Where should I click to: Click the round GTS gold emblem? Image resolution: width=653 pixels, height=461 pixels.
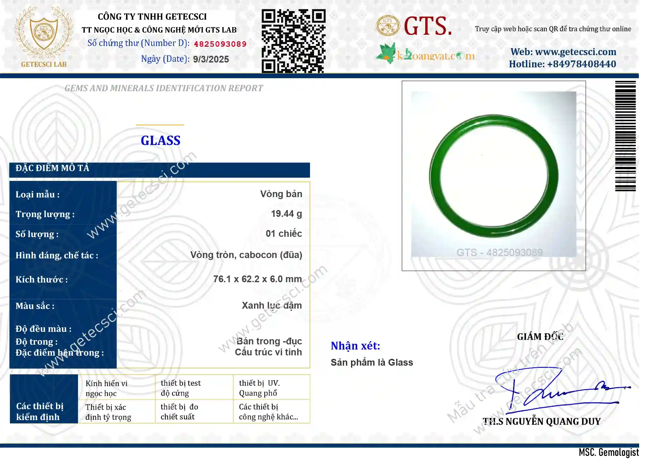coord(388,25)
